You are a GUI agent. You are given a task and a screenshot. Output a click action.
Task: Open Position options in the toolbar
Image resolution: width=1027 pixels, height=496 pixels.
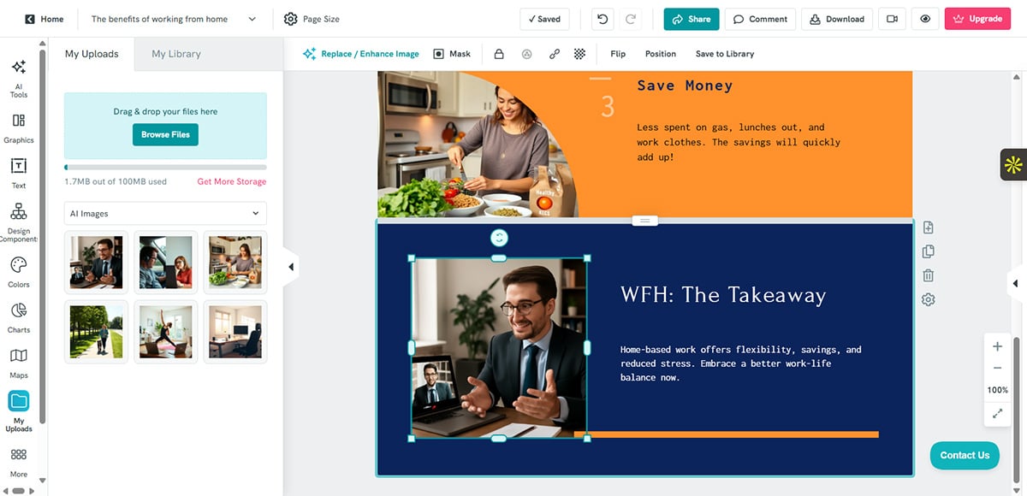tap(660, 53)
